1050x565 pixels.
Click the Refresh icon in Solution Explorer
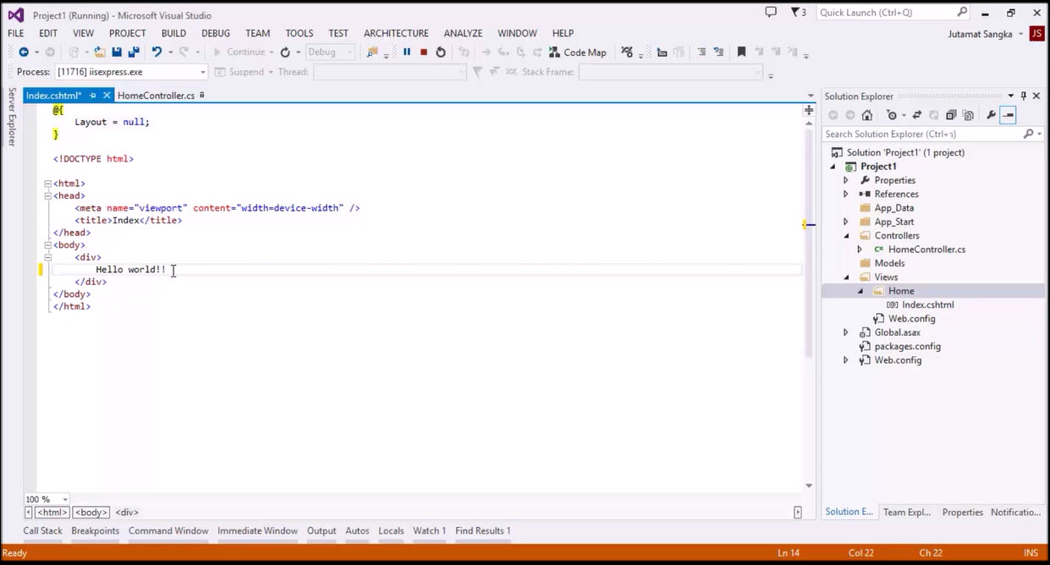click(935, 114)
